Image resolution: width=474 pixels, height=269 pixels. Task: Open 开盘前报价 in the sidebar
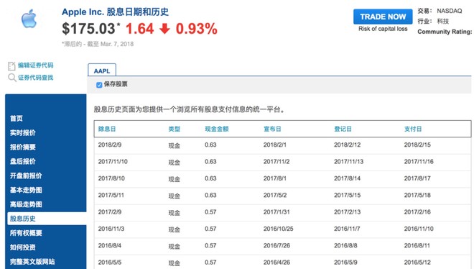(26, 175)
